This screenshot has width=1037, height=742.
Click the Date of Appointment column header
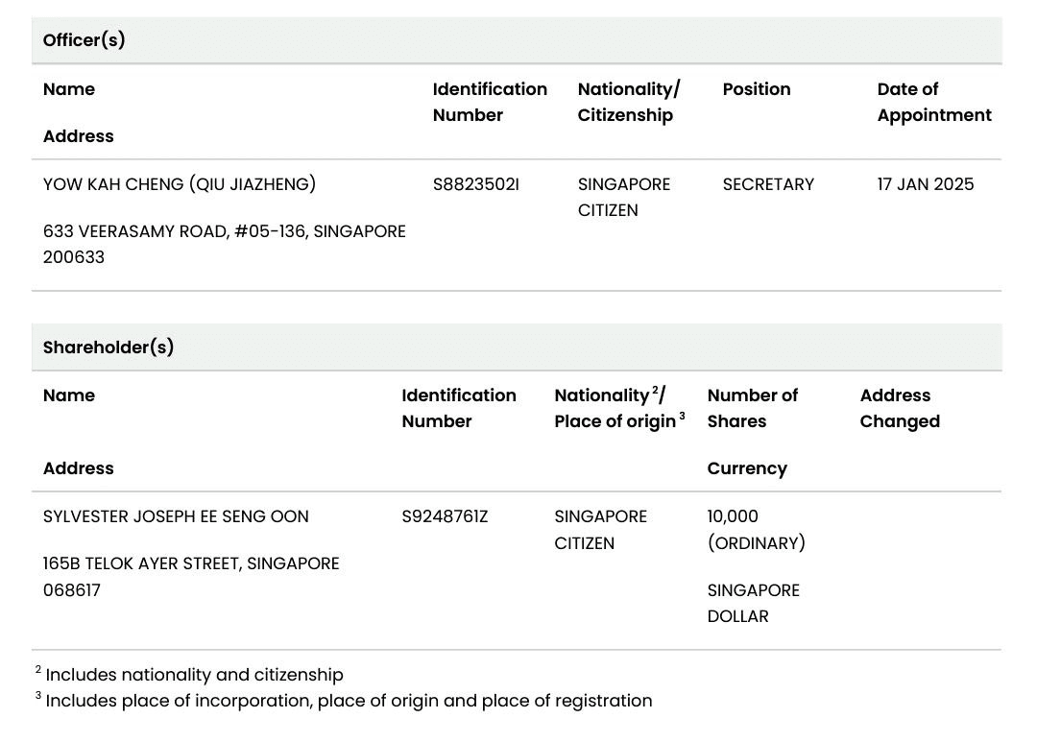click(x=933, y=102)
